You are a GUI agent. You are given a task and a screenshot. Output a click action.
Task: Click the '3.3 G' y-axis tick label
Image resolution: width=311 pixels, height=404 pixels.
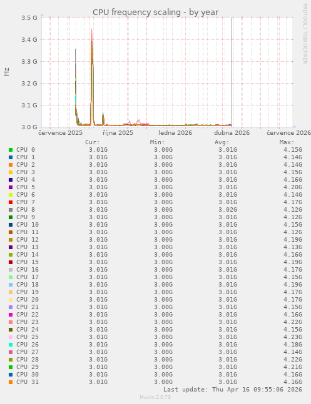coord(29,62)
